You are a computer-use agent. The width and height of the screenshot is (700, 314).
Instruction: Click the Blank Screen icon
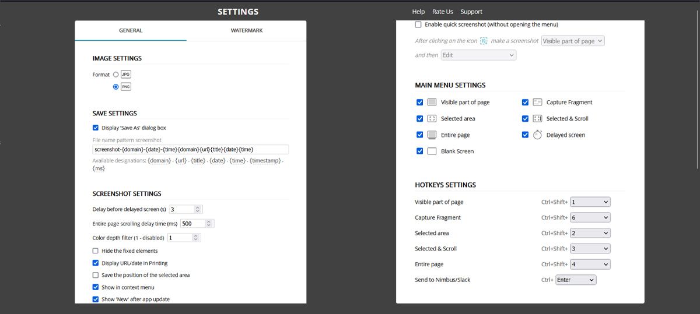point(432,151)
